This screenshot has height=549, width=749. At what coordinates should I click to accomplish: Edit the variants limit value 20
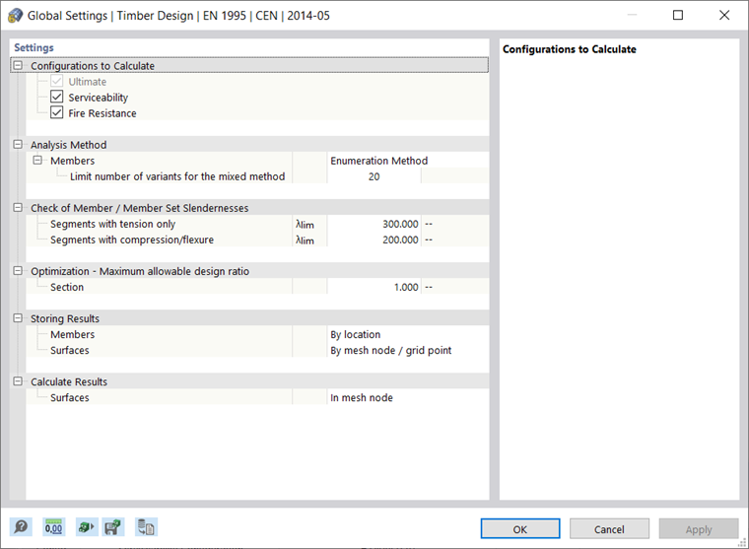pyautogui.click(x=374, y=176)
